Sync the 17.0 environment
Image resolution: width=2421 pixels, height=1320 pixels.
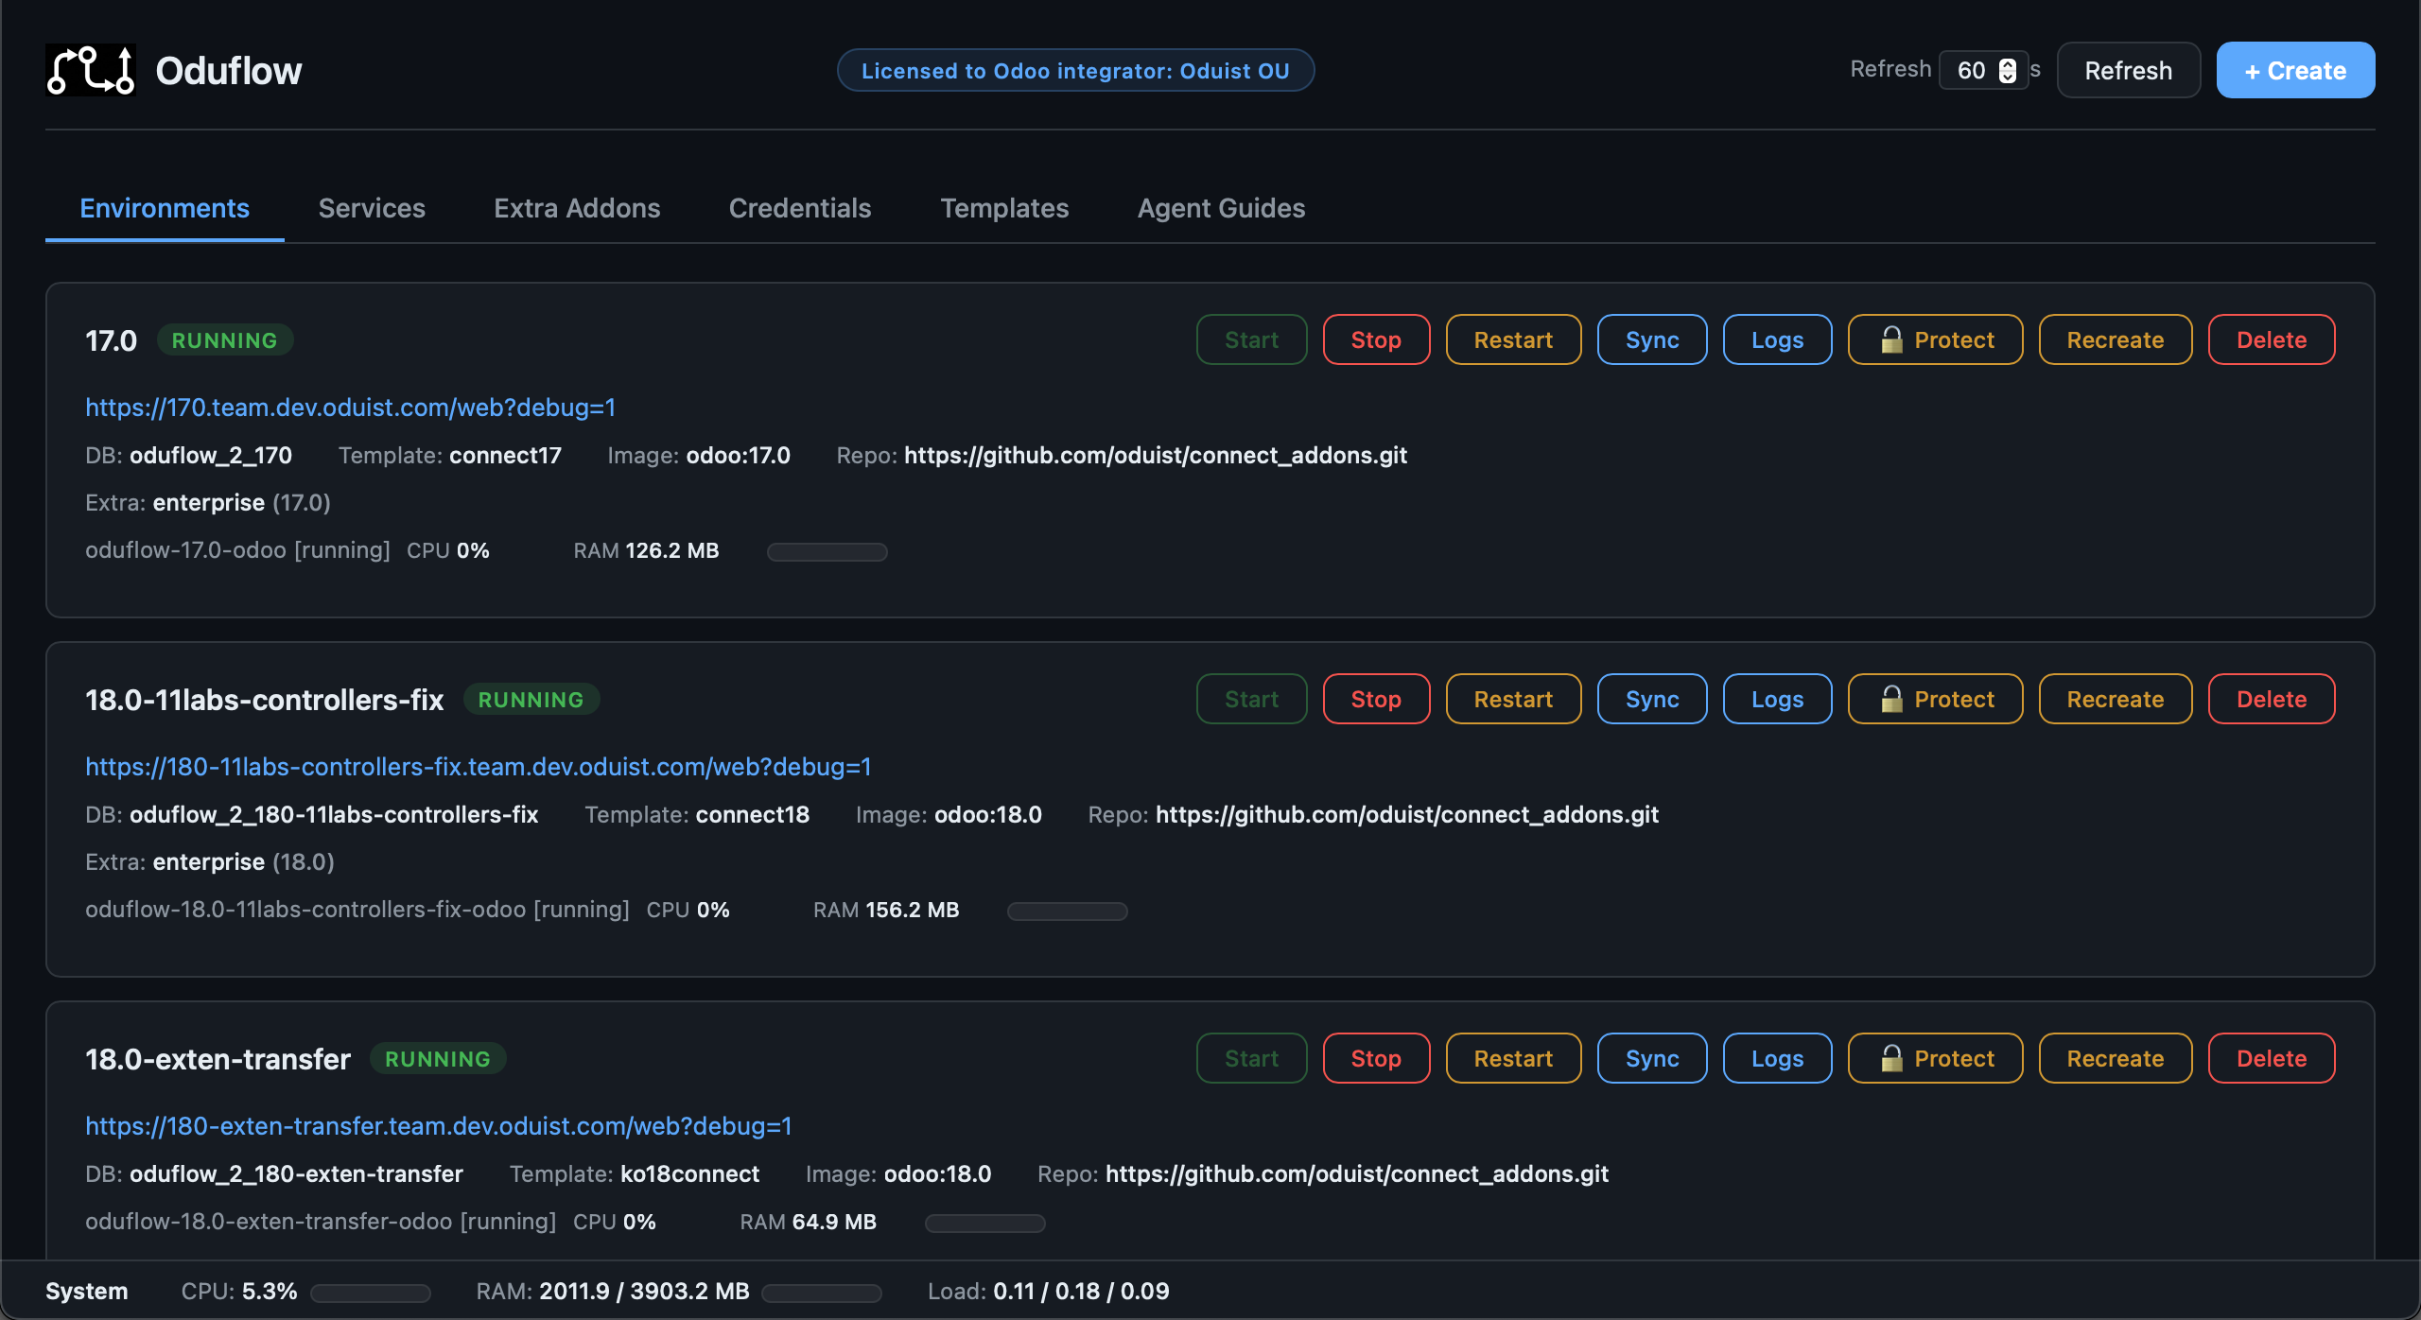1652,339
